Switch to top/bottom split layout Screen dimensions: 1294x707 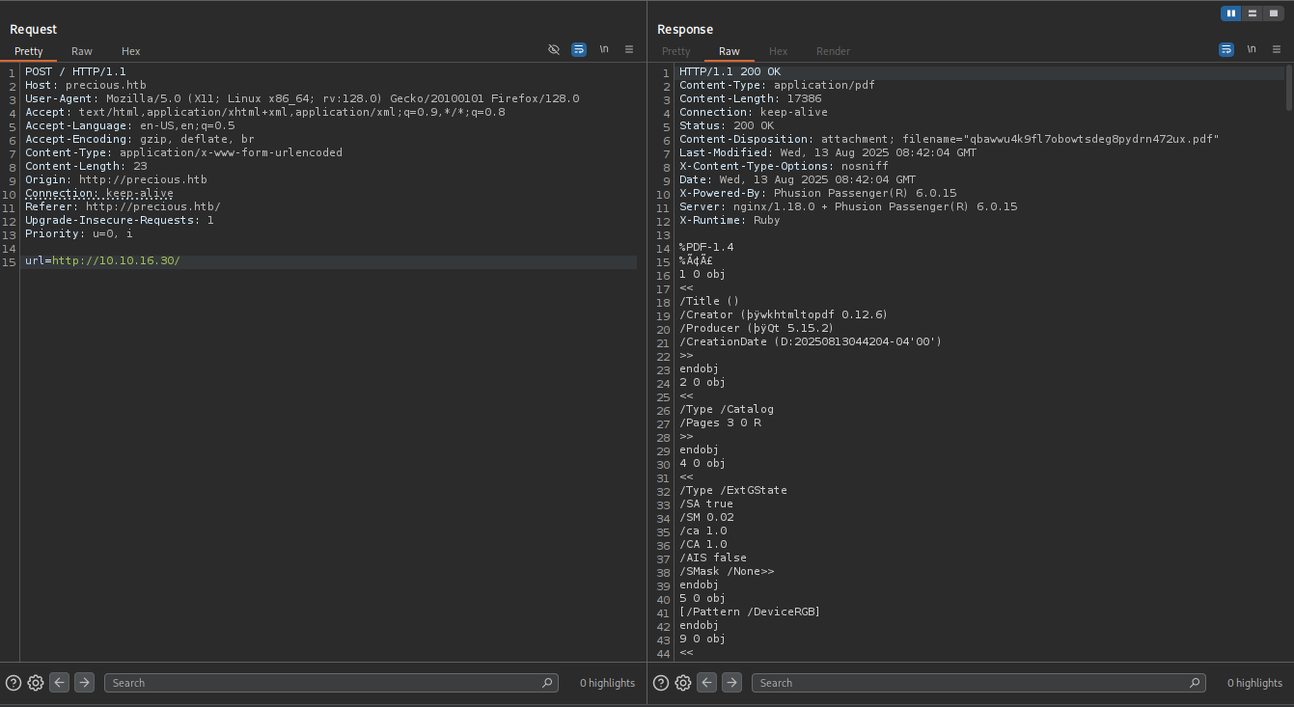coord(1253,14)
